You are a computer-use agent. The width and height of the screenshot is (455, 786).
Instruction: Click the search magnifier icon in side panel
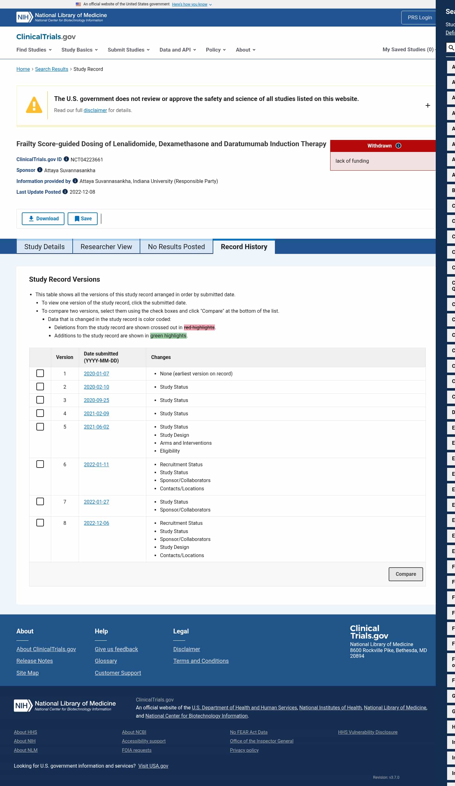(451, 47)
